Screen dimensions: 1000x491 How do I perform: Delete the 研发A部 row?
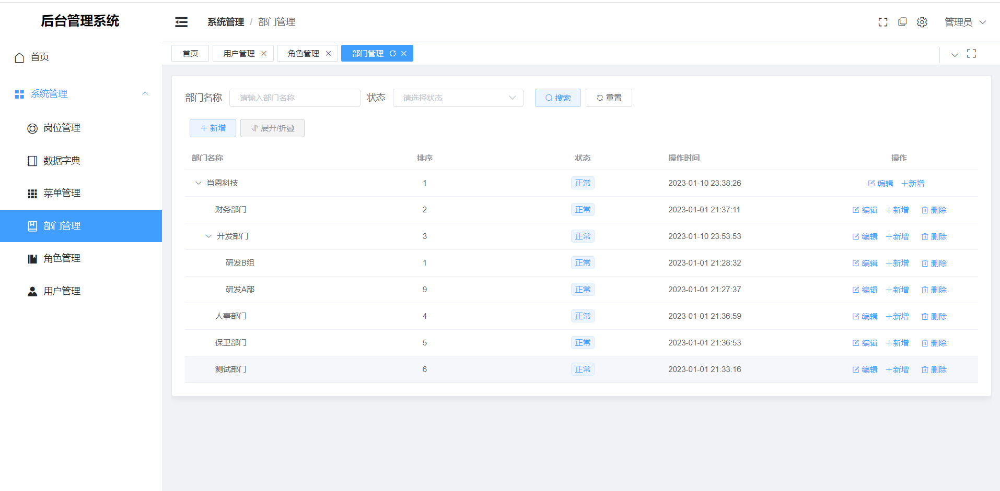point(934,290)
